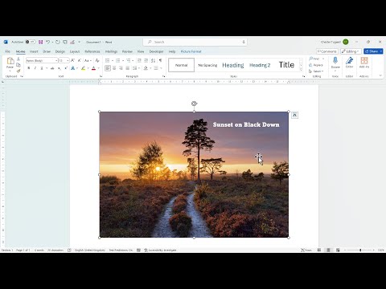This screenshot has height=289, width=386.
Task: Undo the last action
Action: (47, 42)
